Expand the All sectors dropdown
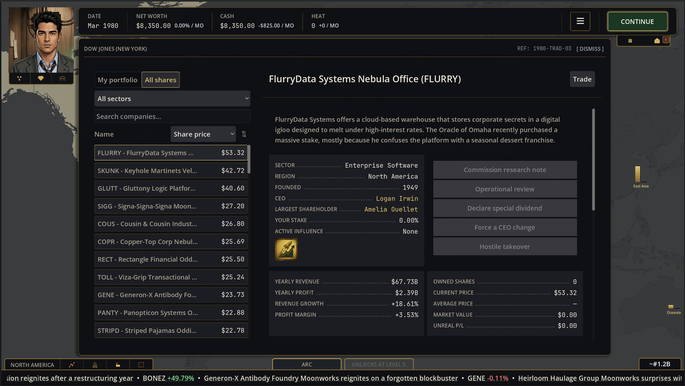The image size is (685, 386). point(172,99)
